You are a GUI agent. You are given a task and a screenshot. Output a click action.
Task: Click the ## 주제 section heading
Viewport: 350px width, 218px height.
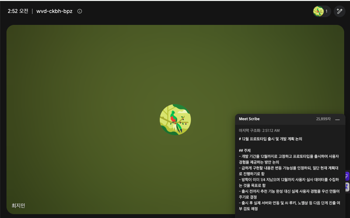click(x=245, y=150)
